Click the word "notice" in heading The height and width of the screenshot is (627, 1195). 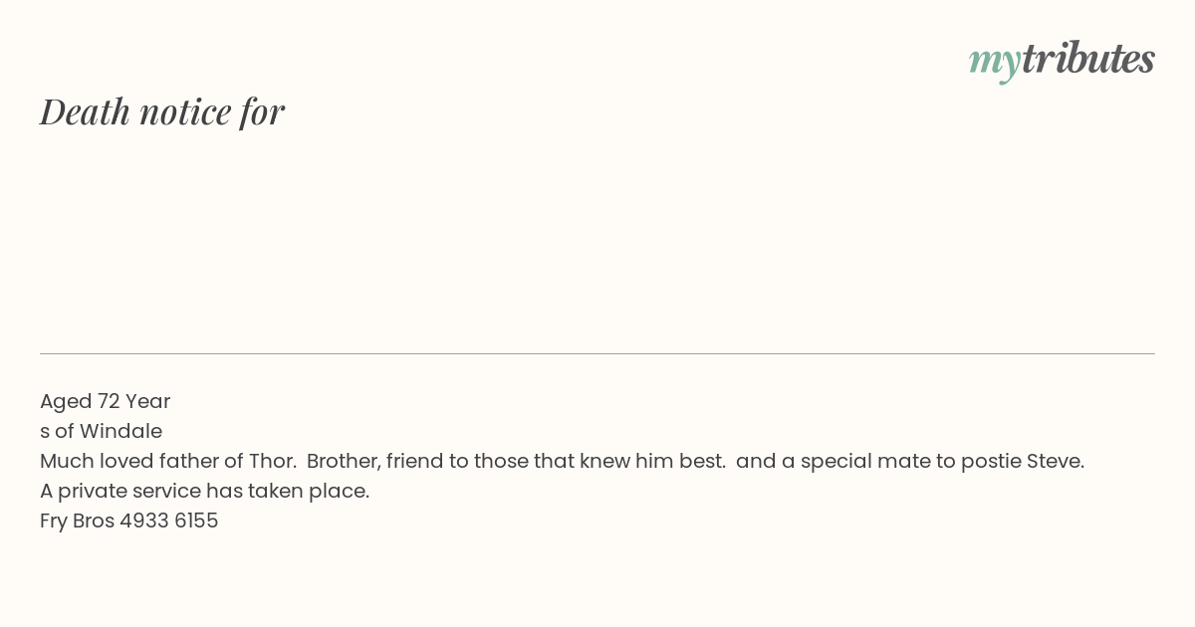pos(186,112)
